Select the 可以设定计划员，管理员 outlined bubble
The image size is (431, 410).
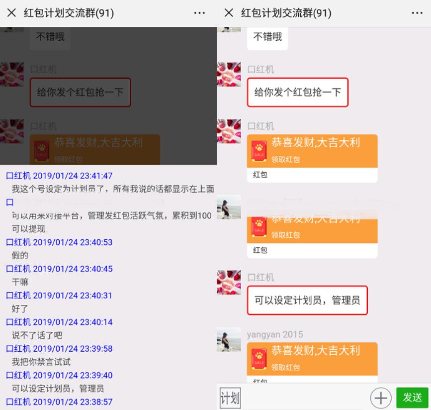point(307,300)
